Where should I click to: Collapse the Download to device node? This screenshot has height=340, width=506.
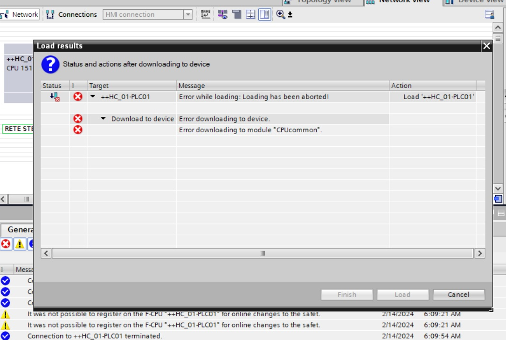coord(103,119)
